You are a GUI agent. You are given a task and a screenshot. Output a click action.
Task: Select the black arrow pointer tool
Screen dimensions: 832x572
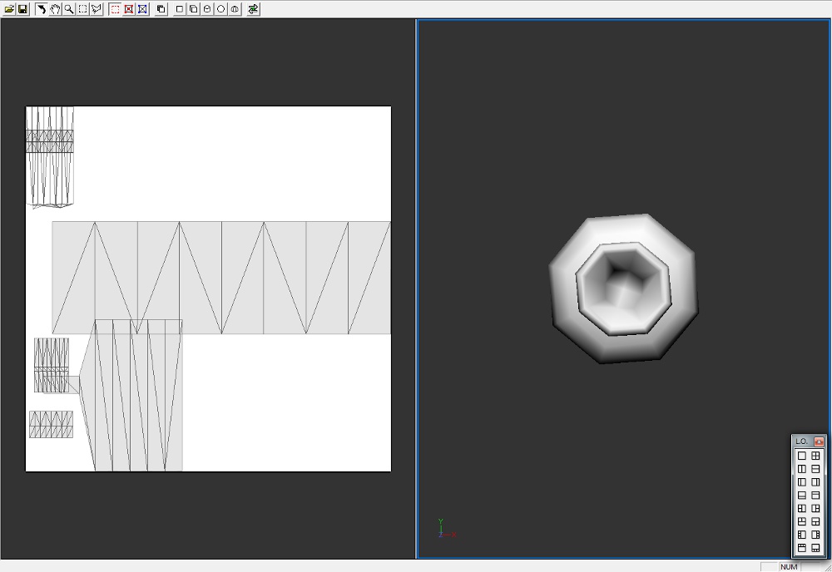pos(41,9)
